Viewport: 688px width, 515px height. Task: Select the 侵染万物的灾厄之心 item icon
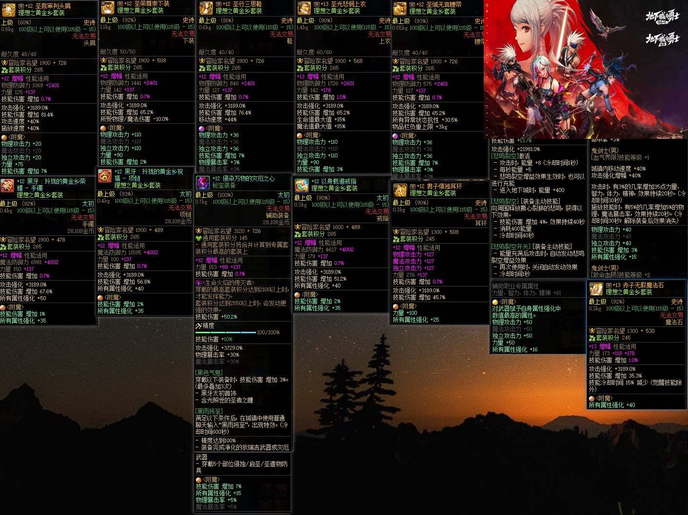click(x=203, y=183)
